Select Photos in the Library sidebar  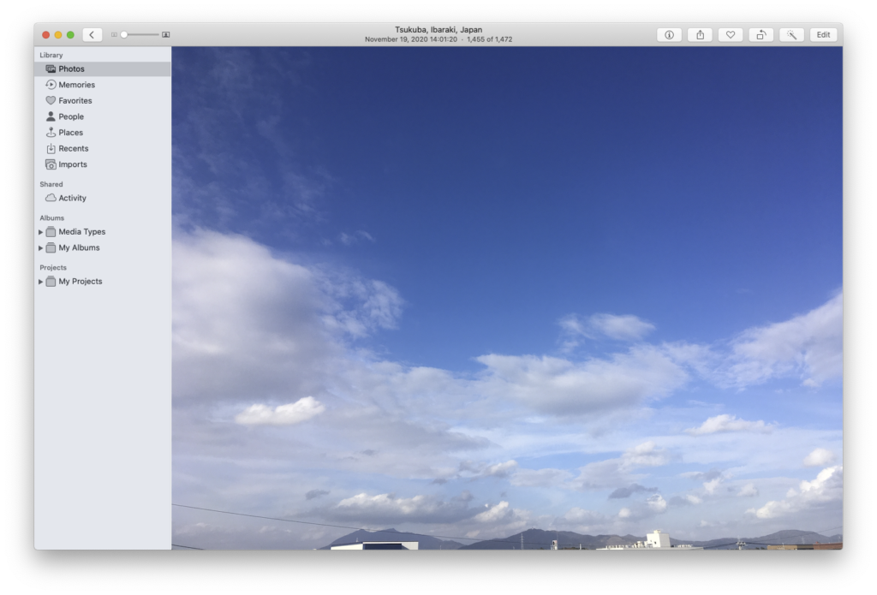click(x=71, y=69)
